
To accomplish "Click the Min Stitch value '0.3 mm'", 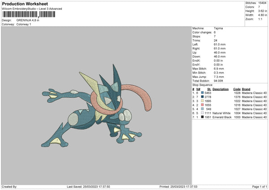I will coord(219,73).
